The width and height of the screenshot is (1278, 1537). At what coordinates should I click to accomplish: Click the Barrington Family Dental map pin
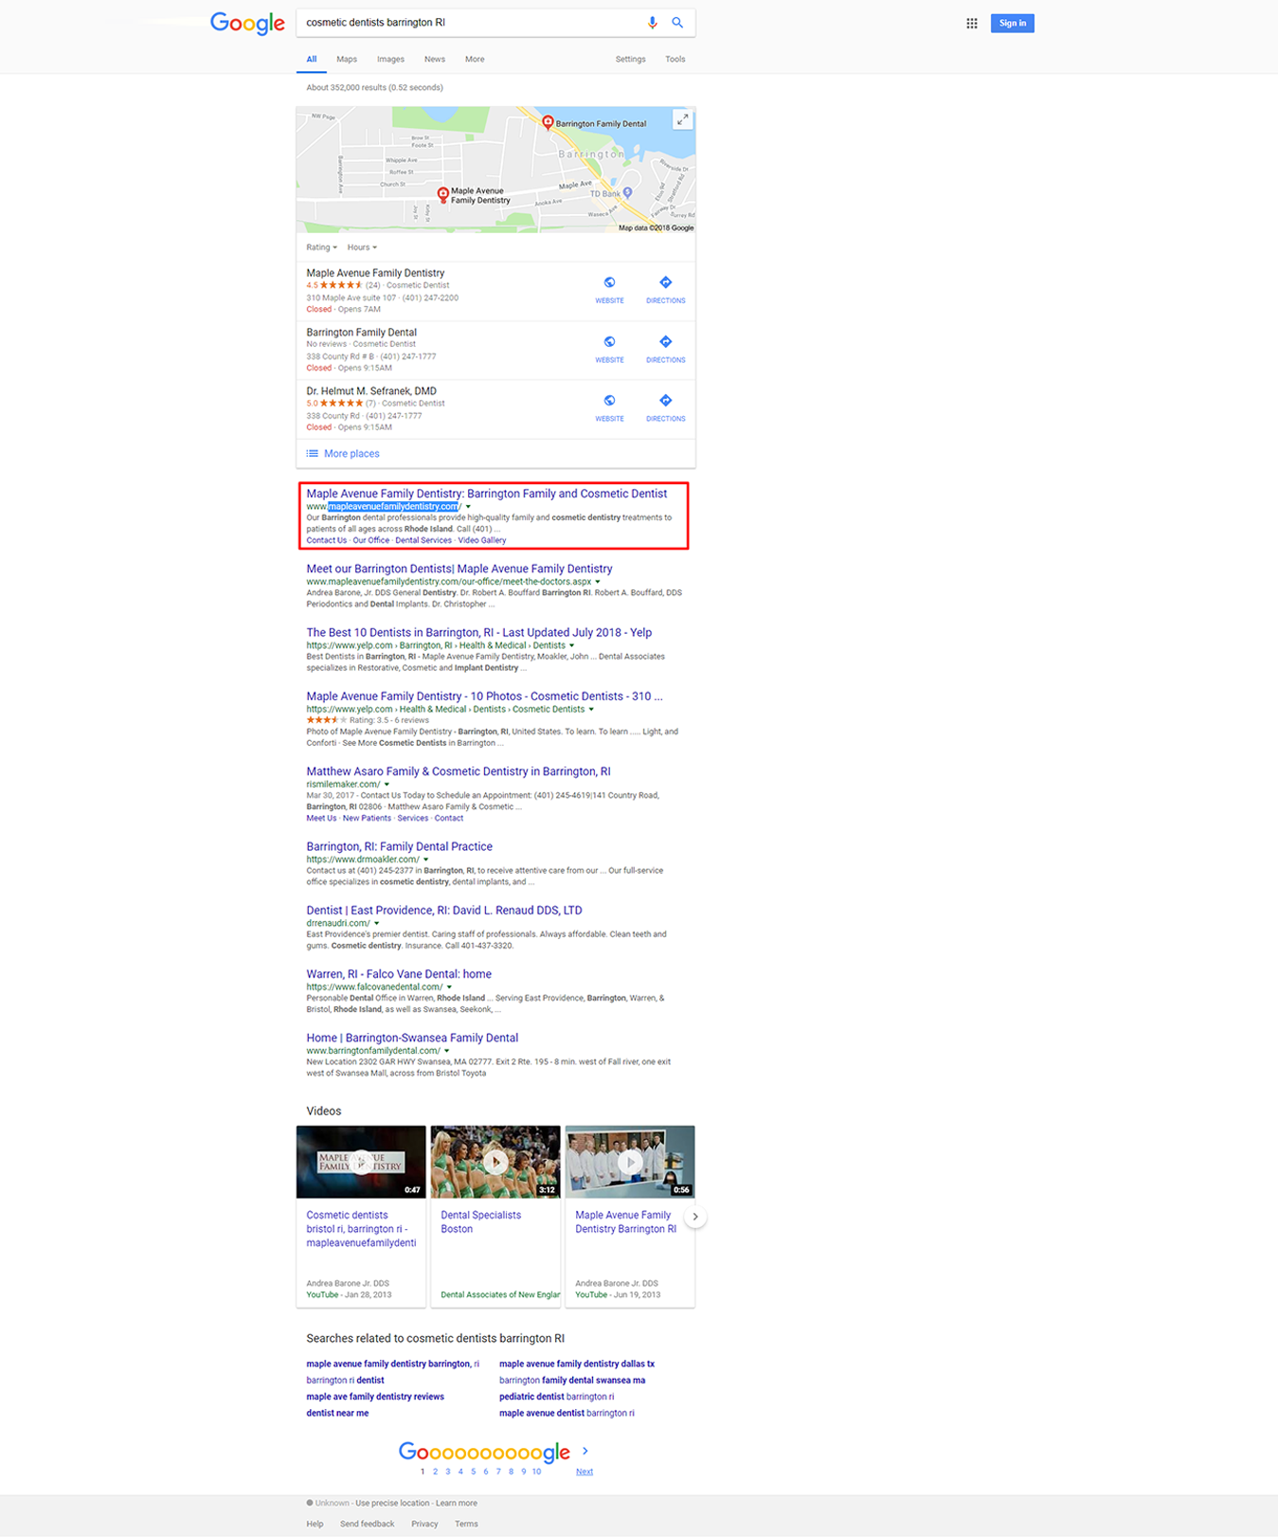548,122
